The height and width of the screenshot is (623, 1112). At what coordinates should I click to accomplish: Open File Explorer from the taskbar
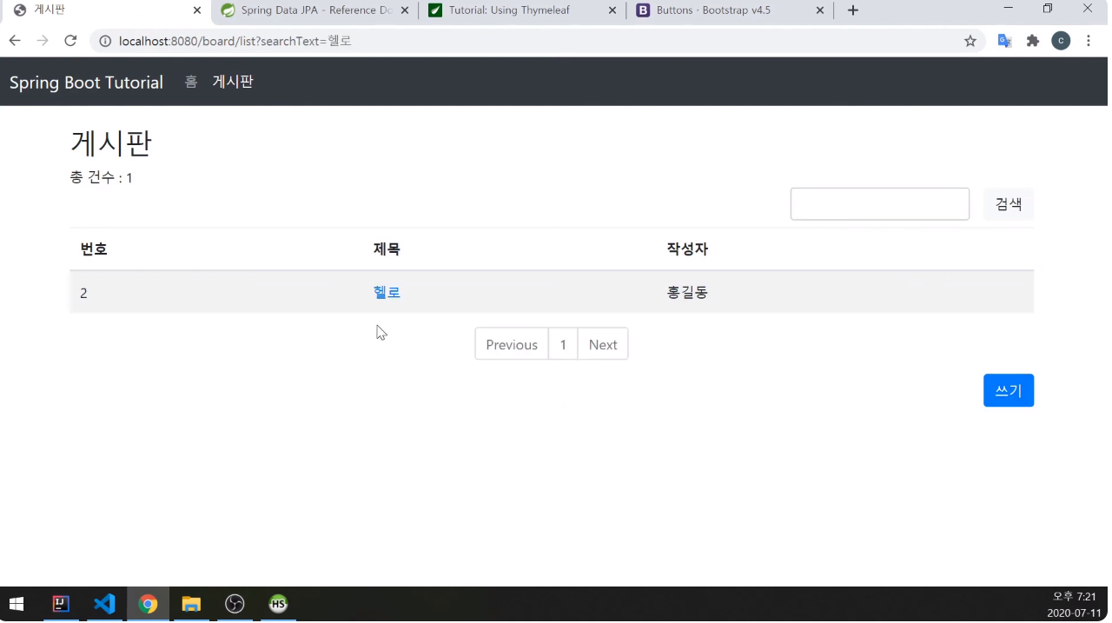(x=191, y=604)
